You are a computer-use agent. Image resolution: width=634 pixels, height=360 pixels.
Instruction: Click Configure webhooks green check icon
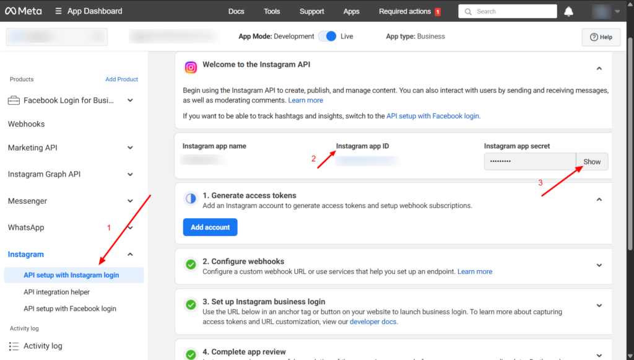191,265
